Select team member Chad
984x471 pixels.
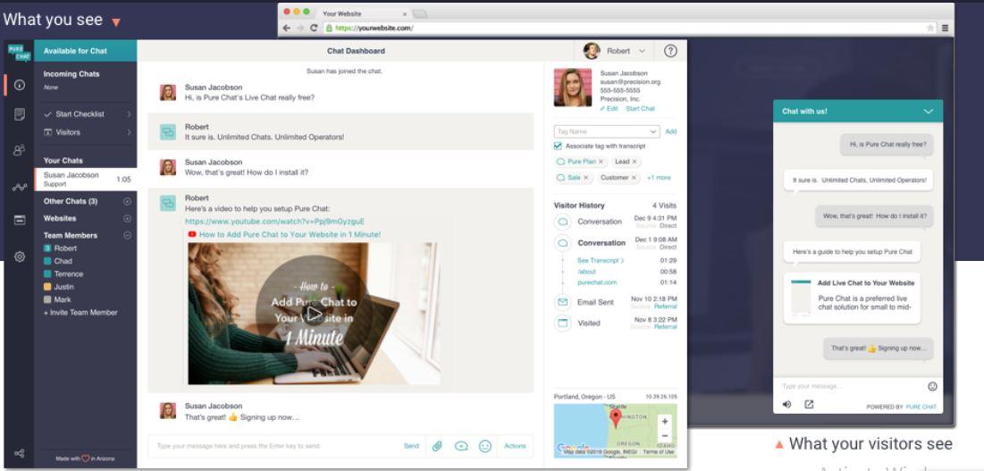(63, 262)
